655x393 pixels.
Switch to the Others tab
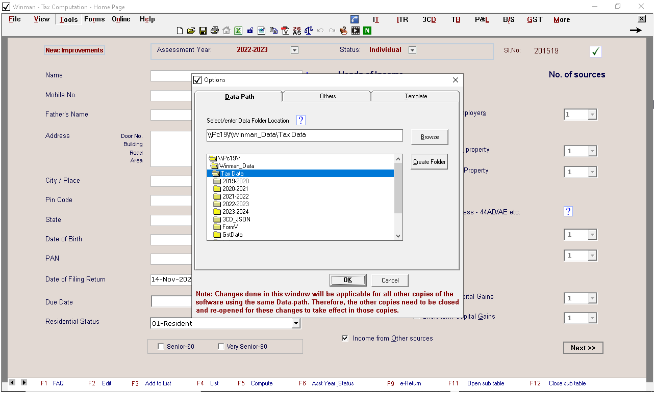click(x=327, y=96)
